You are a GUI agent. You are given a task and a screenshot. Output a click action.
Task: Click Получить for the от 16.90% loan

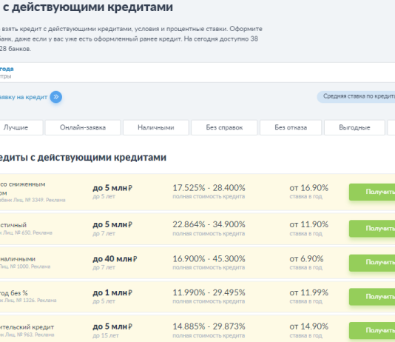click(372, 192)
